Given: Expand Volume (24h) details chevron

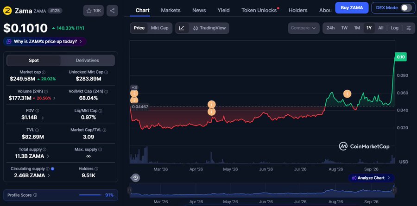Looking at the screenshot, I should coord(55,98).
